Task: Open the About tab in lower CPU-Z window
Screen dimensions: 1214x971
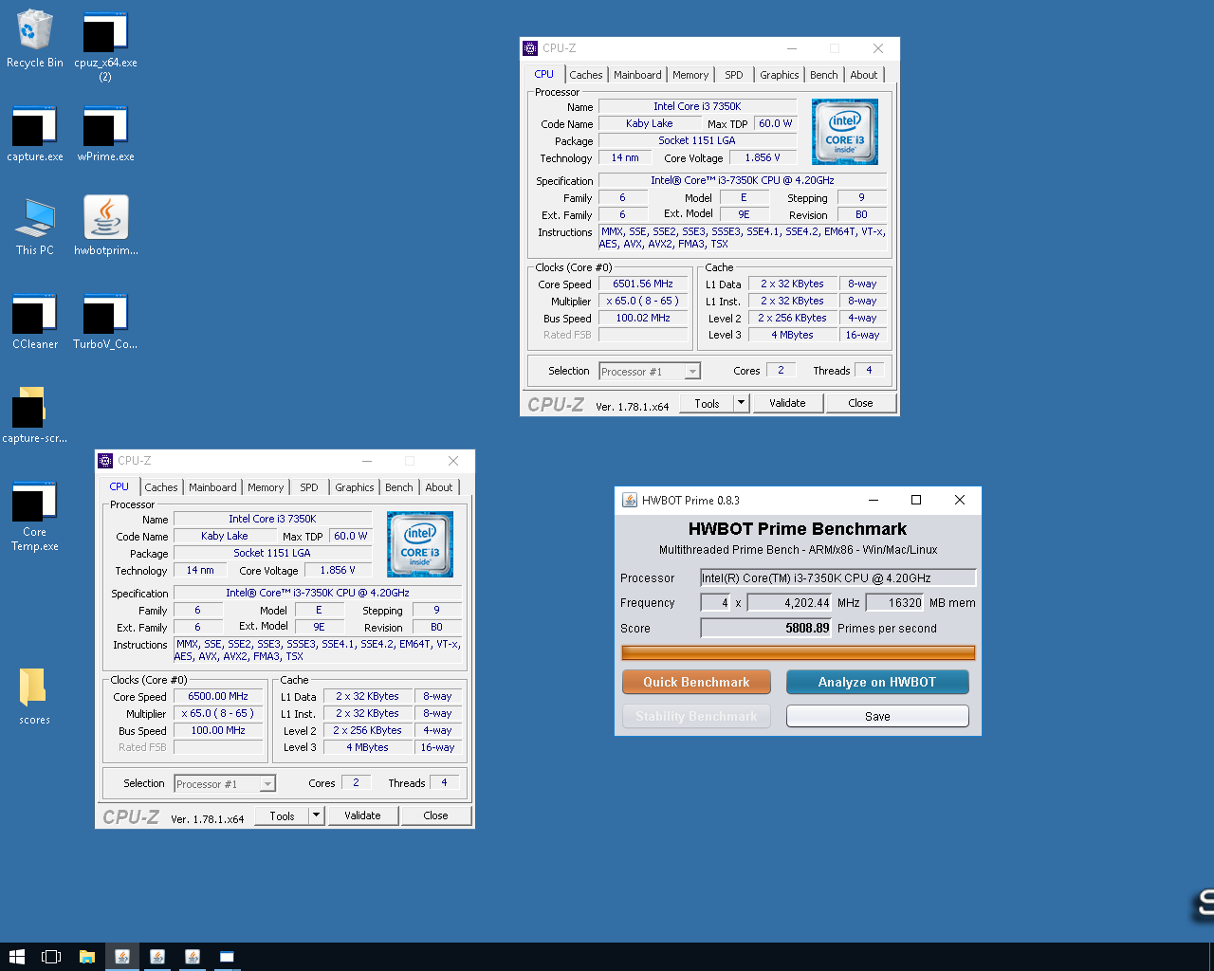Action: point(439,487)
